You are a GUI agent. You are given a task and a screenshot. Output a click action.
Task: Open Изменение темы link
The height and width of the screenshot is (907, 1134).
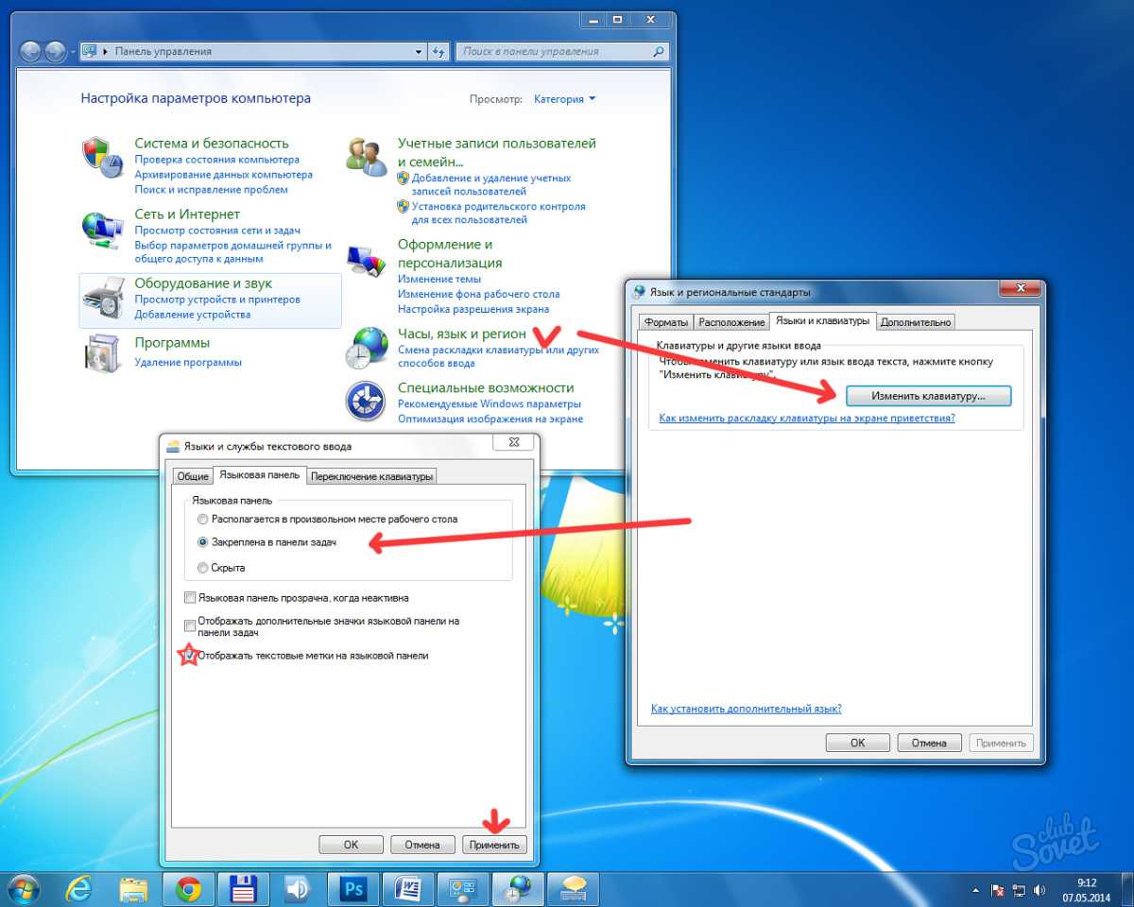pyautogui.click(x=439, y=279)
